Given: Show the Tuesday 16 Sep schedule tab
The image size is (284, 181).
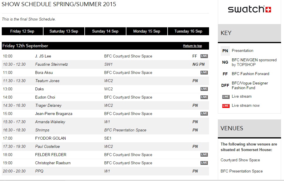Looking at the screenshot, I should [x=188, y=31].
